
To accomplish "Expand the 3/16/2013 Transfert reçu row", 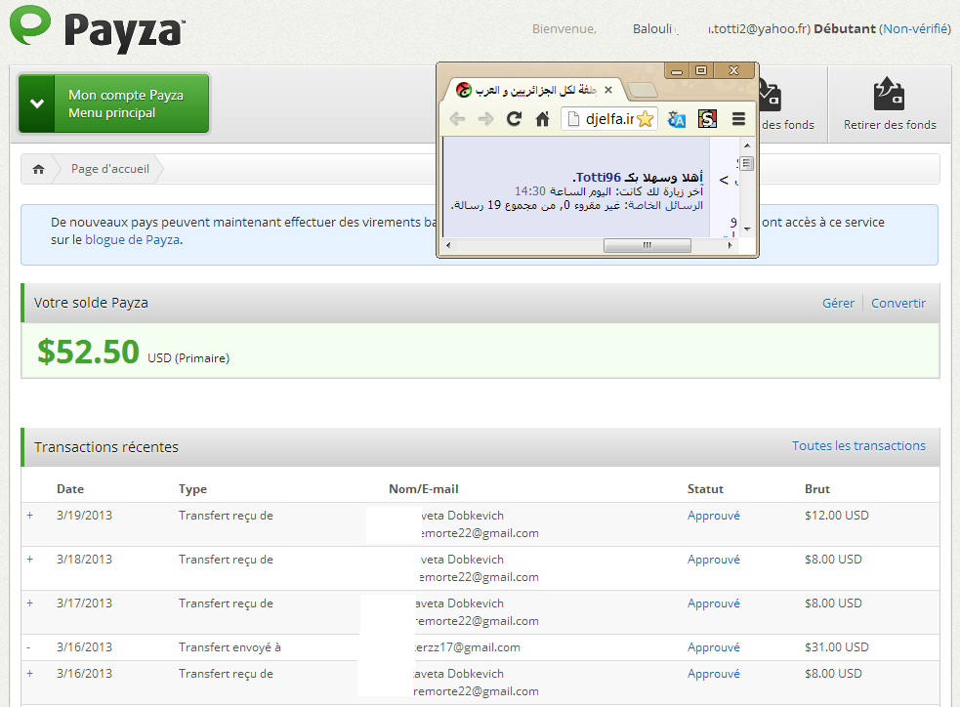I will point(30,674).
